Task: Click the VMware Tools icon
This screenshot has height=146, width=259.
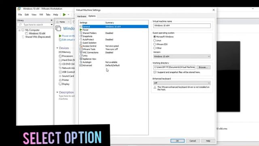Action: point(81,49)
